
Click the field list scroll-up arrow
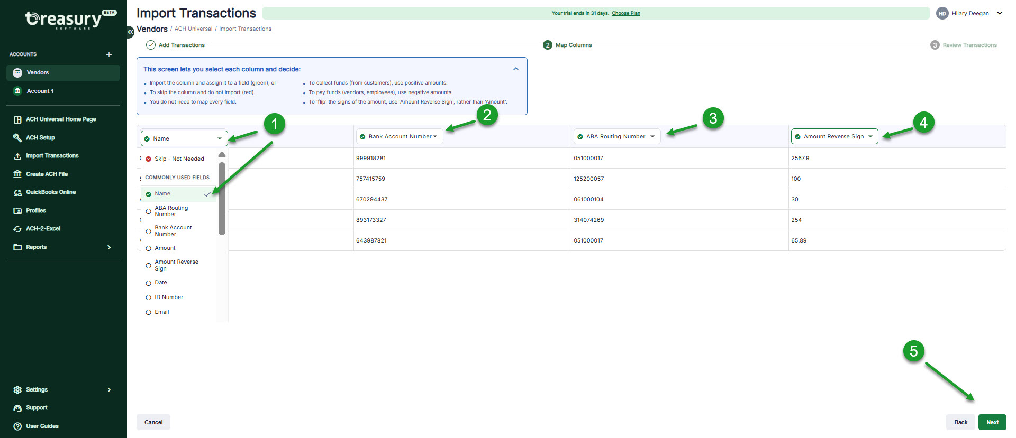point(222,154)
